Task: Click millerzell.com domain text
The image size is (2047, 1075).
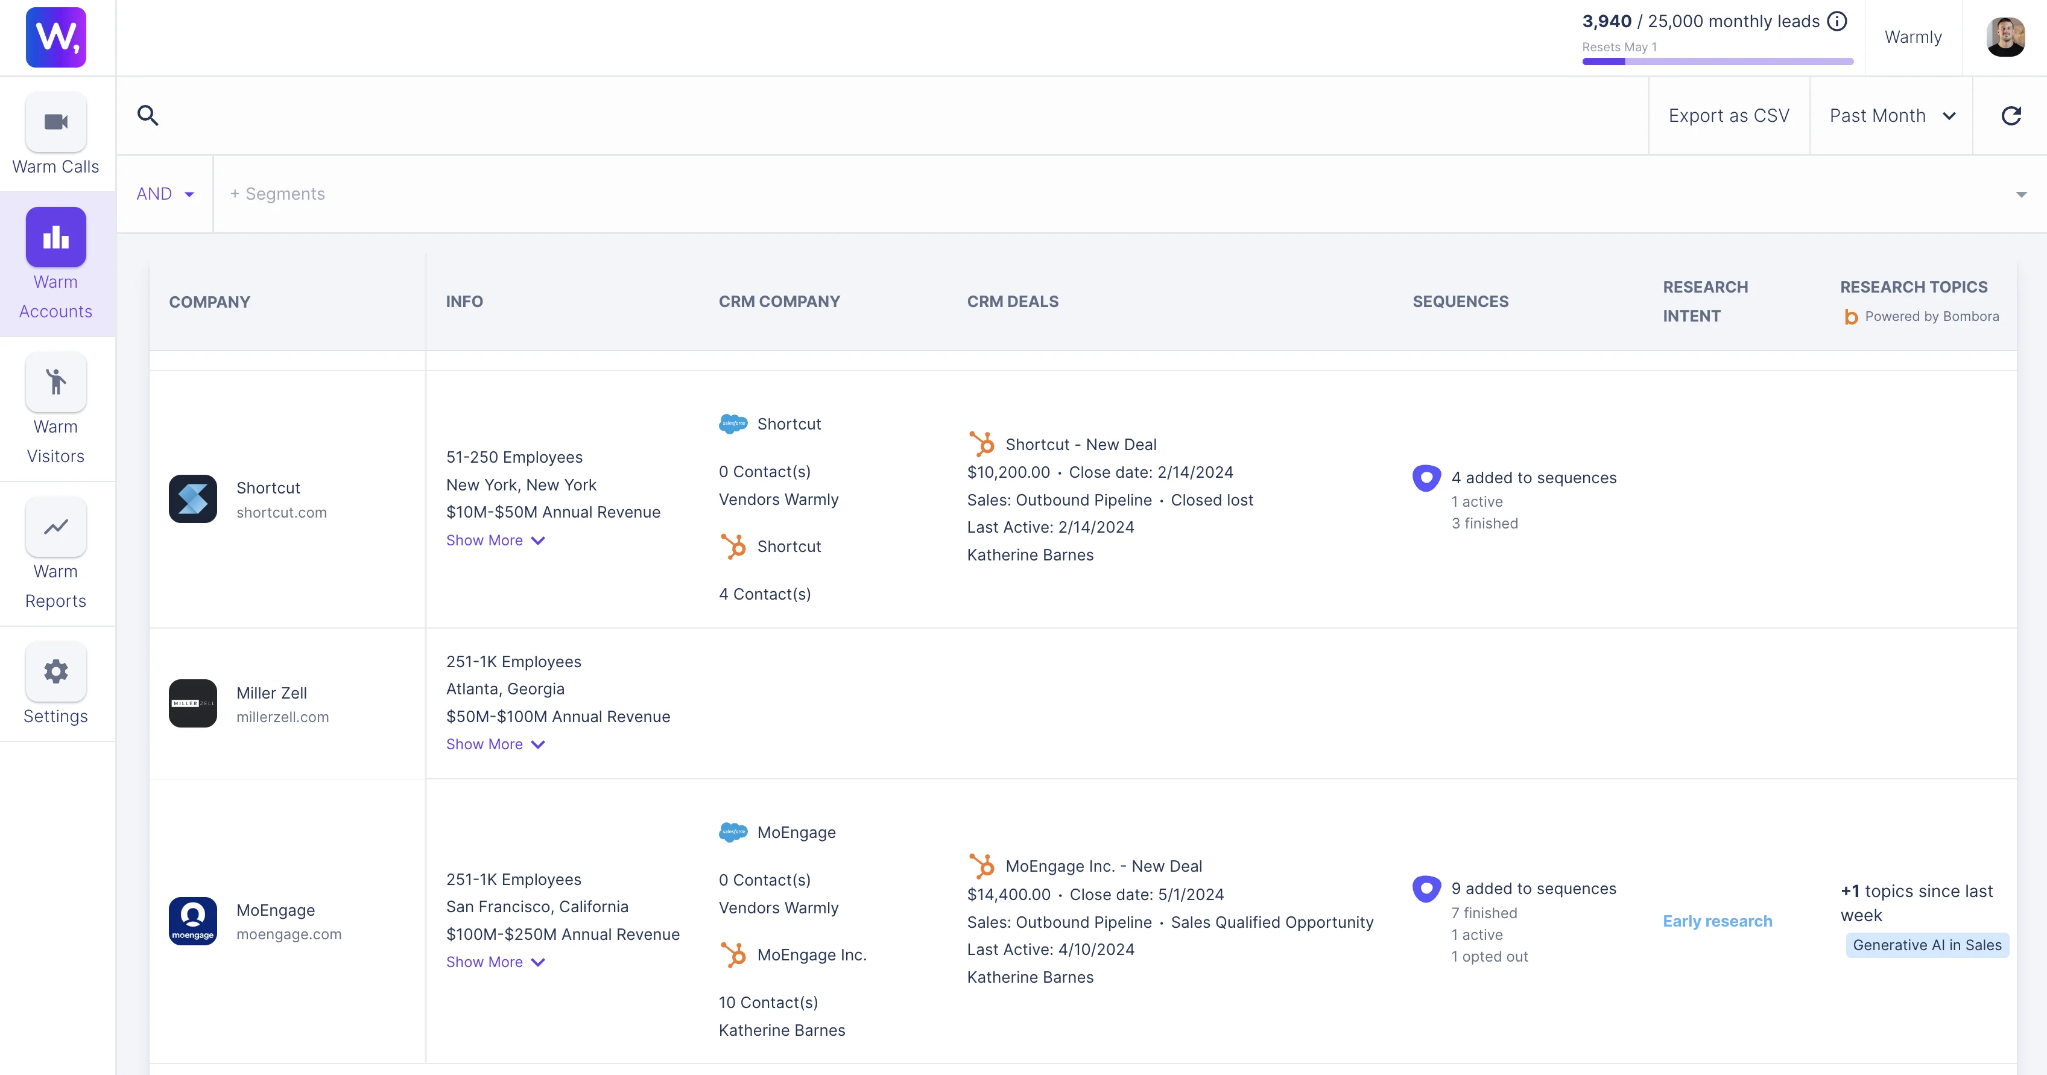Action: pyautogui.click(x=282, y=717)
